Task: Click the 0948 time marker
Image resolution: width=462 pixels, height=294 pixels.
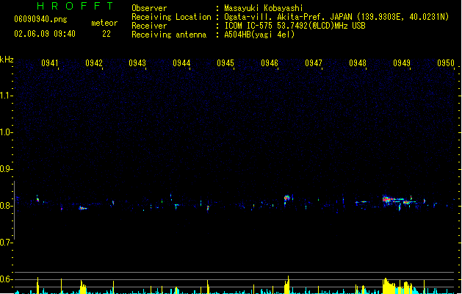Action: (x=358, y=63)
